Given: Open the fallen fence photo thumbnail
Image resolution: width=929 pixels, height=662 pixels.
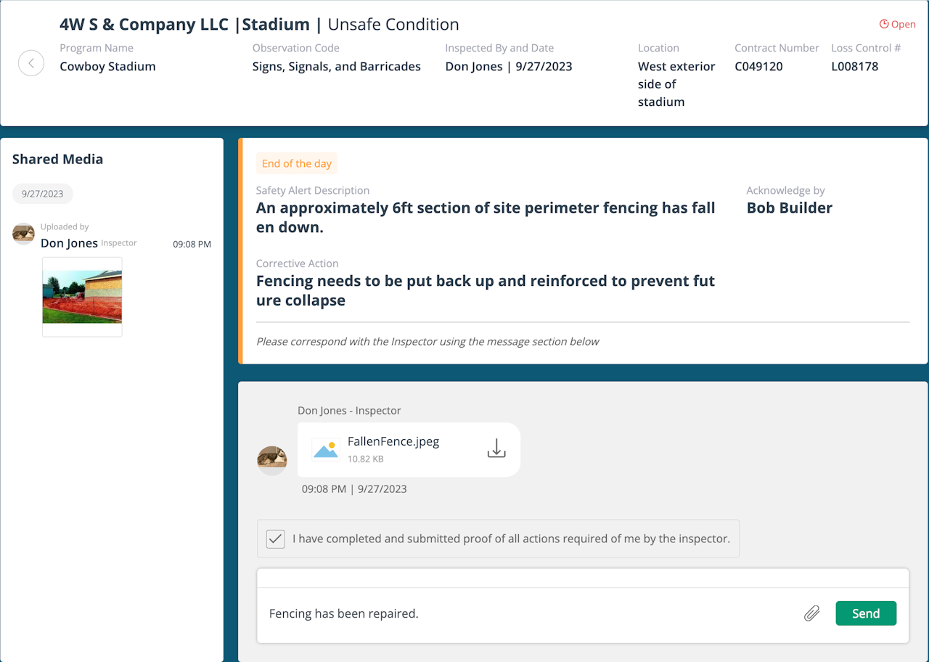Looking at the screenshot, I should 82,297.
